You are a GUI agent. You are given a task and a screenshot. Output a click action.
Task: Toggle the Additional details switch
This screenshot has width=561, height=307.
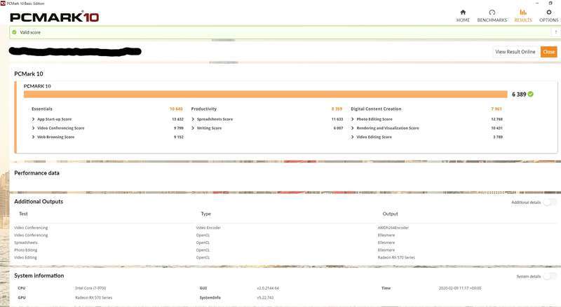pos(550,202)
